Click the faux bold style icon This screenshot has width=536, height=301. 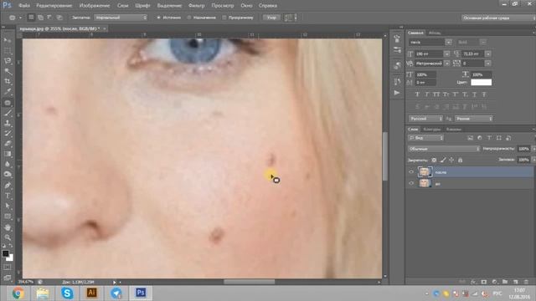point(417,94)
